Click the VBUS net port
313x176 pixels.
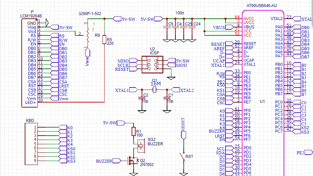[229, 27]
